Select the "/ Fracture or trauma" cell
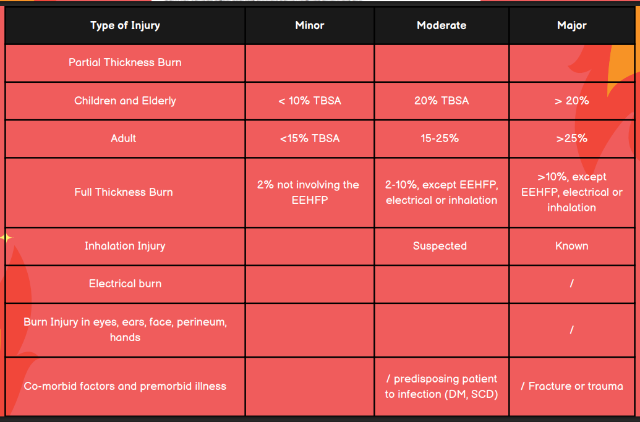Image resolution: width=640 pixels, height=422 pixels. [x=572, y=386]
